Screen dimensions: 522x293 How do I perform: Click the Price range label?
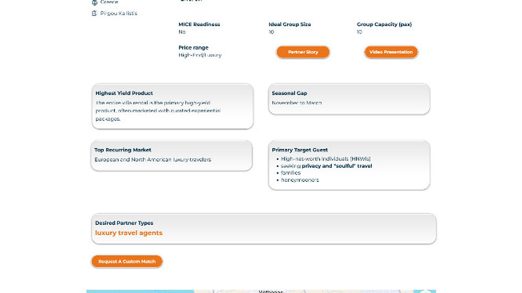click(193, 47)
